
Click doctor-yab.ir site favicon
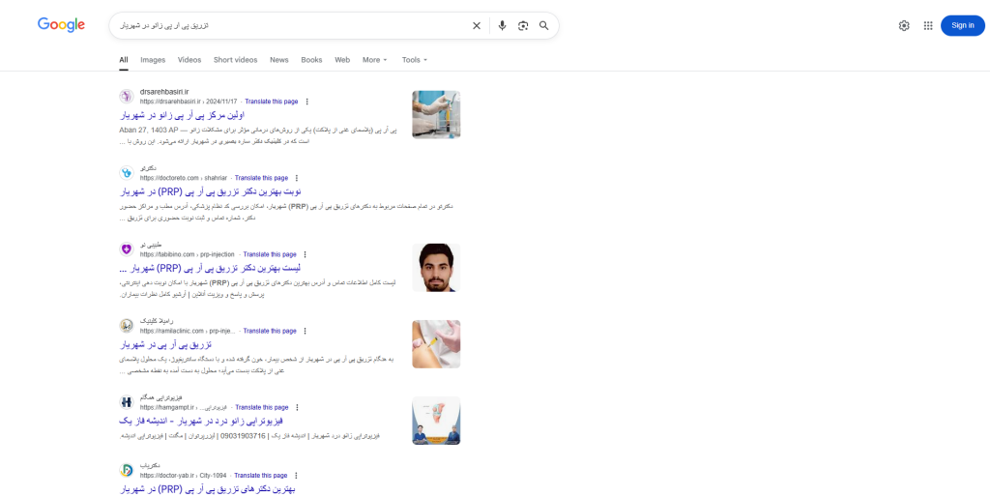127,471
